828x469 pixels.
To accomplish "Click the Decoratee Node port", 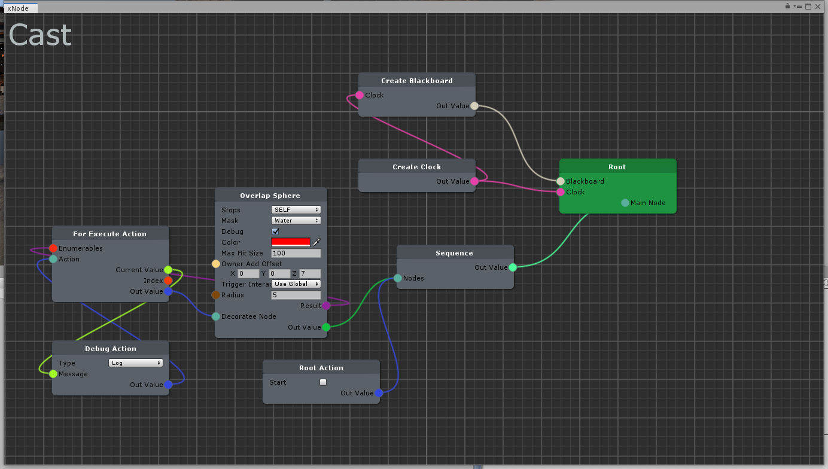I will pyautogui.click(x=216, y=316).
